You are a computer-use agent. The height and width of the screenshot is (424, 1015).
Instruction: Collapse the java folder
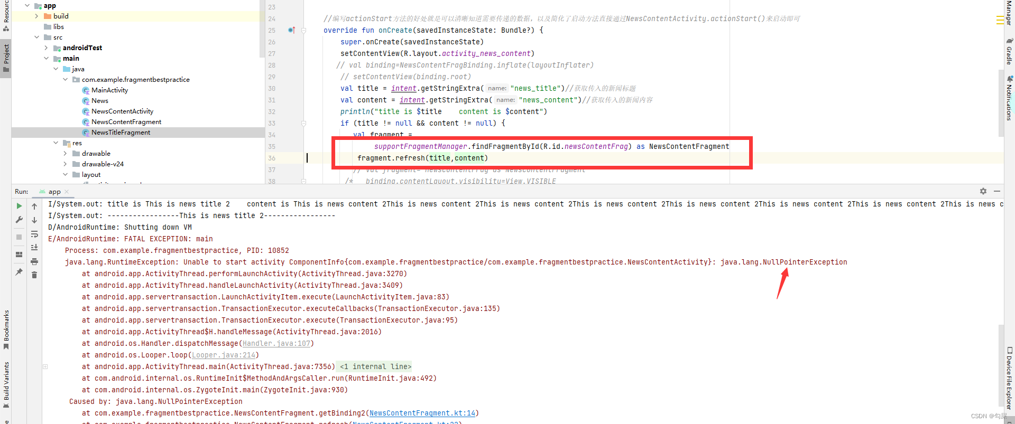56,69
